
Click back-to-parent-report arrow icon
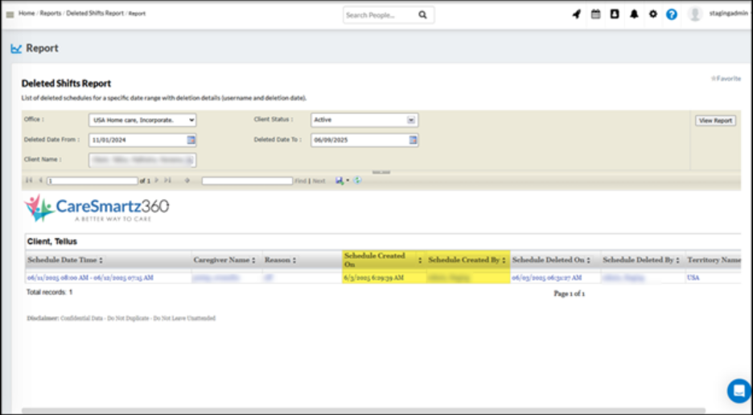187,181
